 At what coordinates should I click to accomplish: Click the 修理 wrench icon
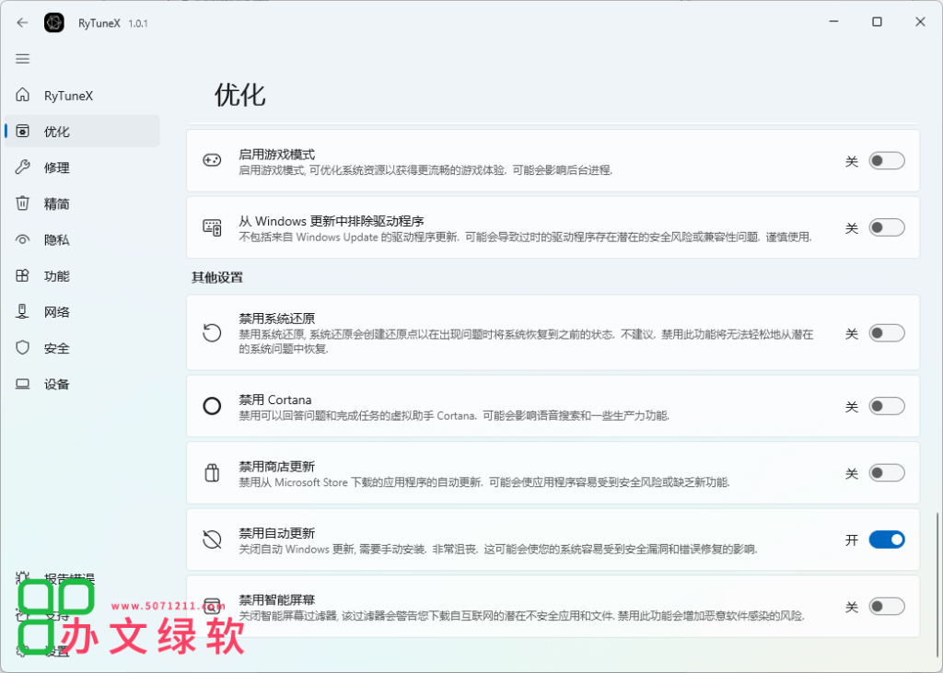(x=23, y=168)
